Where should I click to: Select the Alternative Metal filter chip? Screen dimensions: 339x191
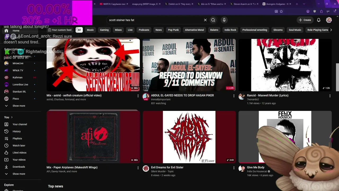click(x=194, y=30)
